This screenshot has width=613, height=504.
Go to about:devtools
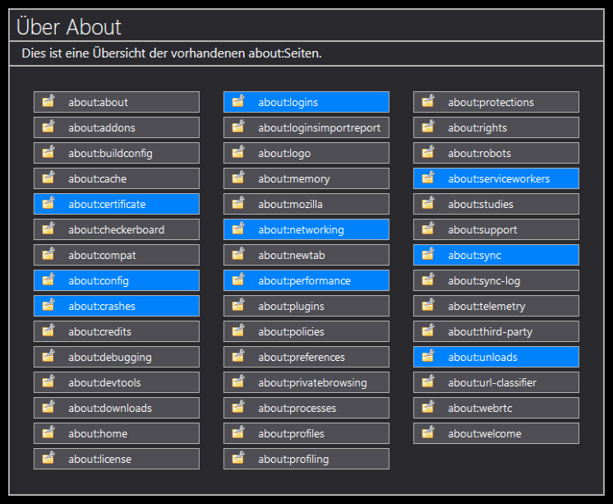pyautogui.click(x=117, y=382)
